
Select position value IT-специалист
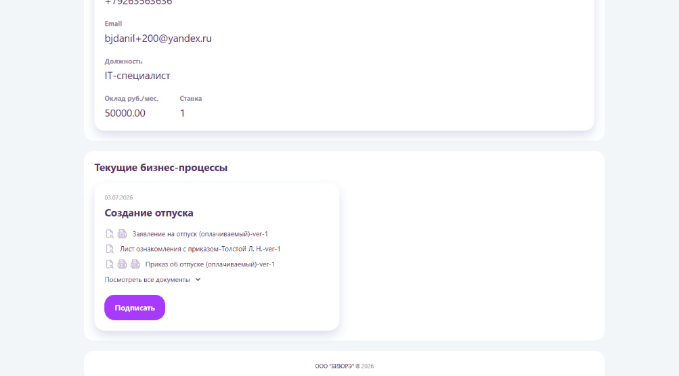coord(137,76)
